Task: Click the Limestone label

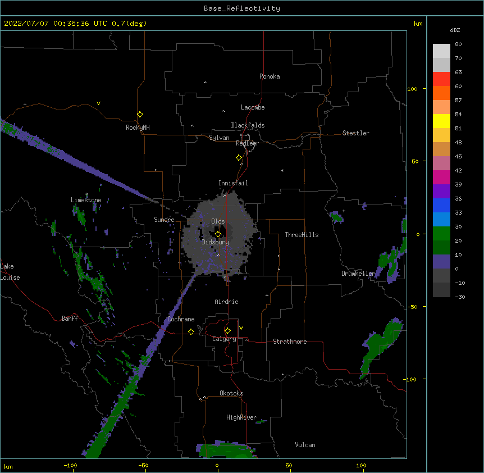Action: 86,200
